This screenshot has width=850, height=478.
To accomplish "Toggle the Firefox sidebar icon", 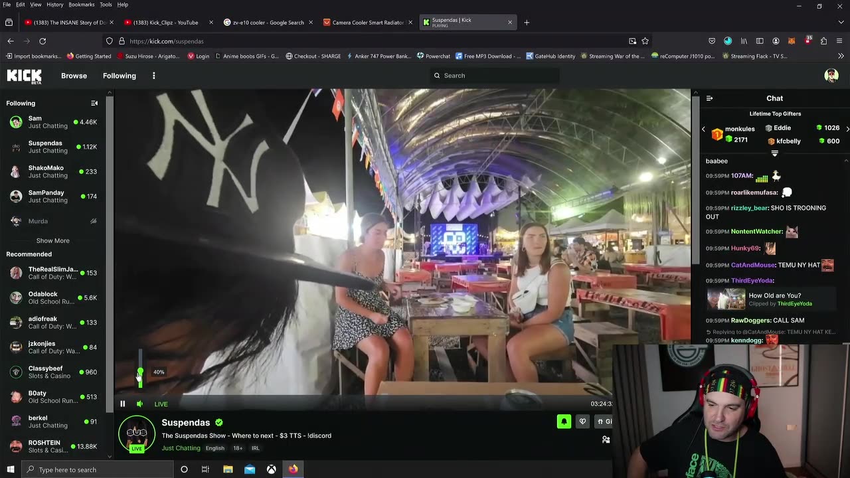I will coord(760,41).
